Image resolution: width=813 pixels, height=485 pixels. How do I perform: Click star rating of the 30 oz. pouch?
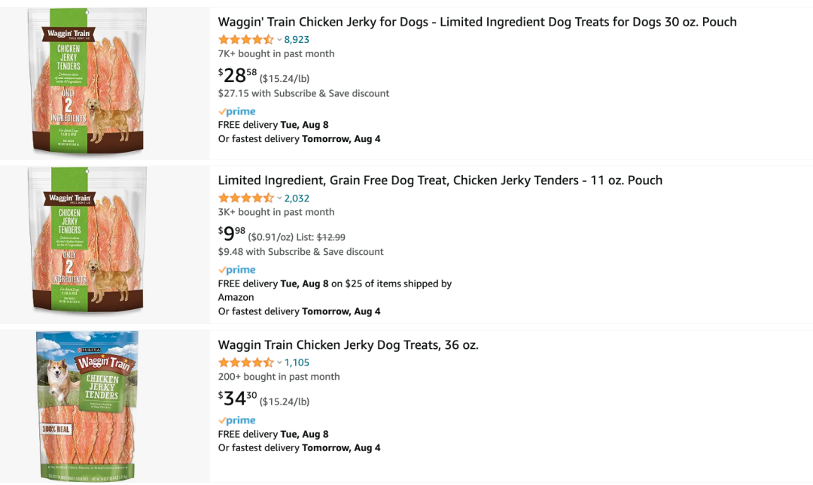245,40
